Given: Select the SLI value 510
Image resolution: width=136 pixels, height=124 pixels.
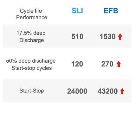Looking at the screenshot, I should tap(77, 37).
